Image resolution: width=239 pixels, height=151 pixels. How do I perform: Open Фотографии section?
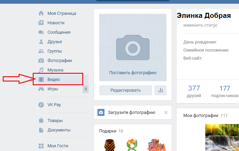(x=60, y=60)
